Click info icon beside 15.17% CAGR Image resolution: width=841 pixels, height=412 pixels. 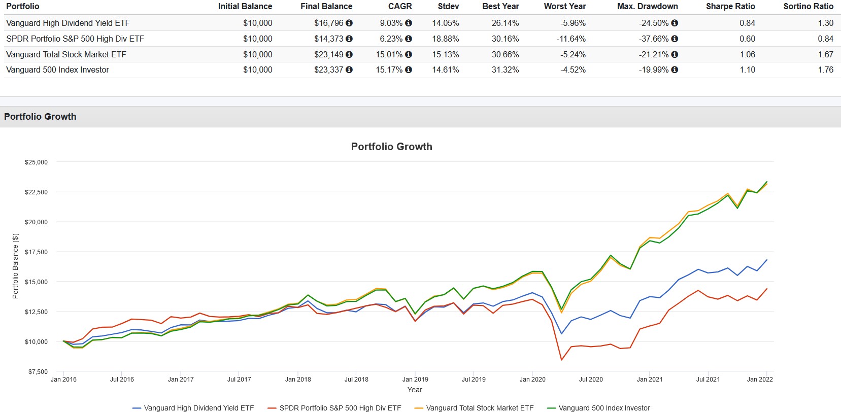click(x=409, y=70)
